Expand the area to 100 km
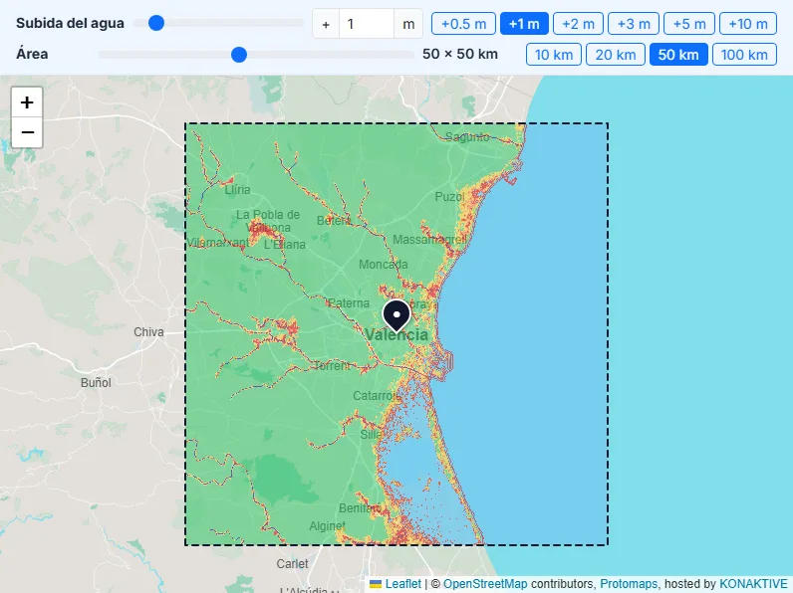This screenshot has height=593, width=793. point(744,55)
